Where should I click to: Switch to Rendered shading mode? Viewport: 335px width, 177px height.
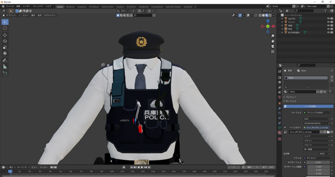(270, 15)
